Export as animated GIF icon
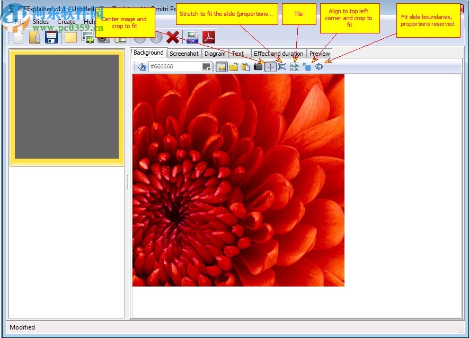 (192, 38)
